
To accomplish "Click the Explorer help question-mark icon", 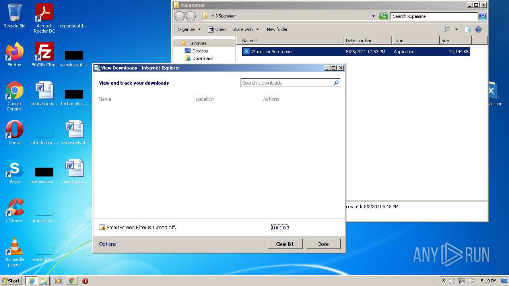I will tap(478, 29).
